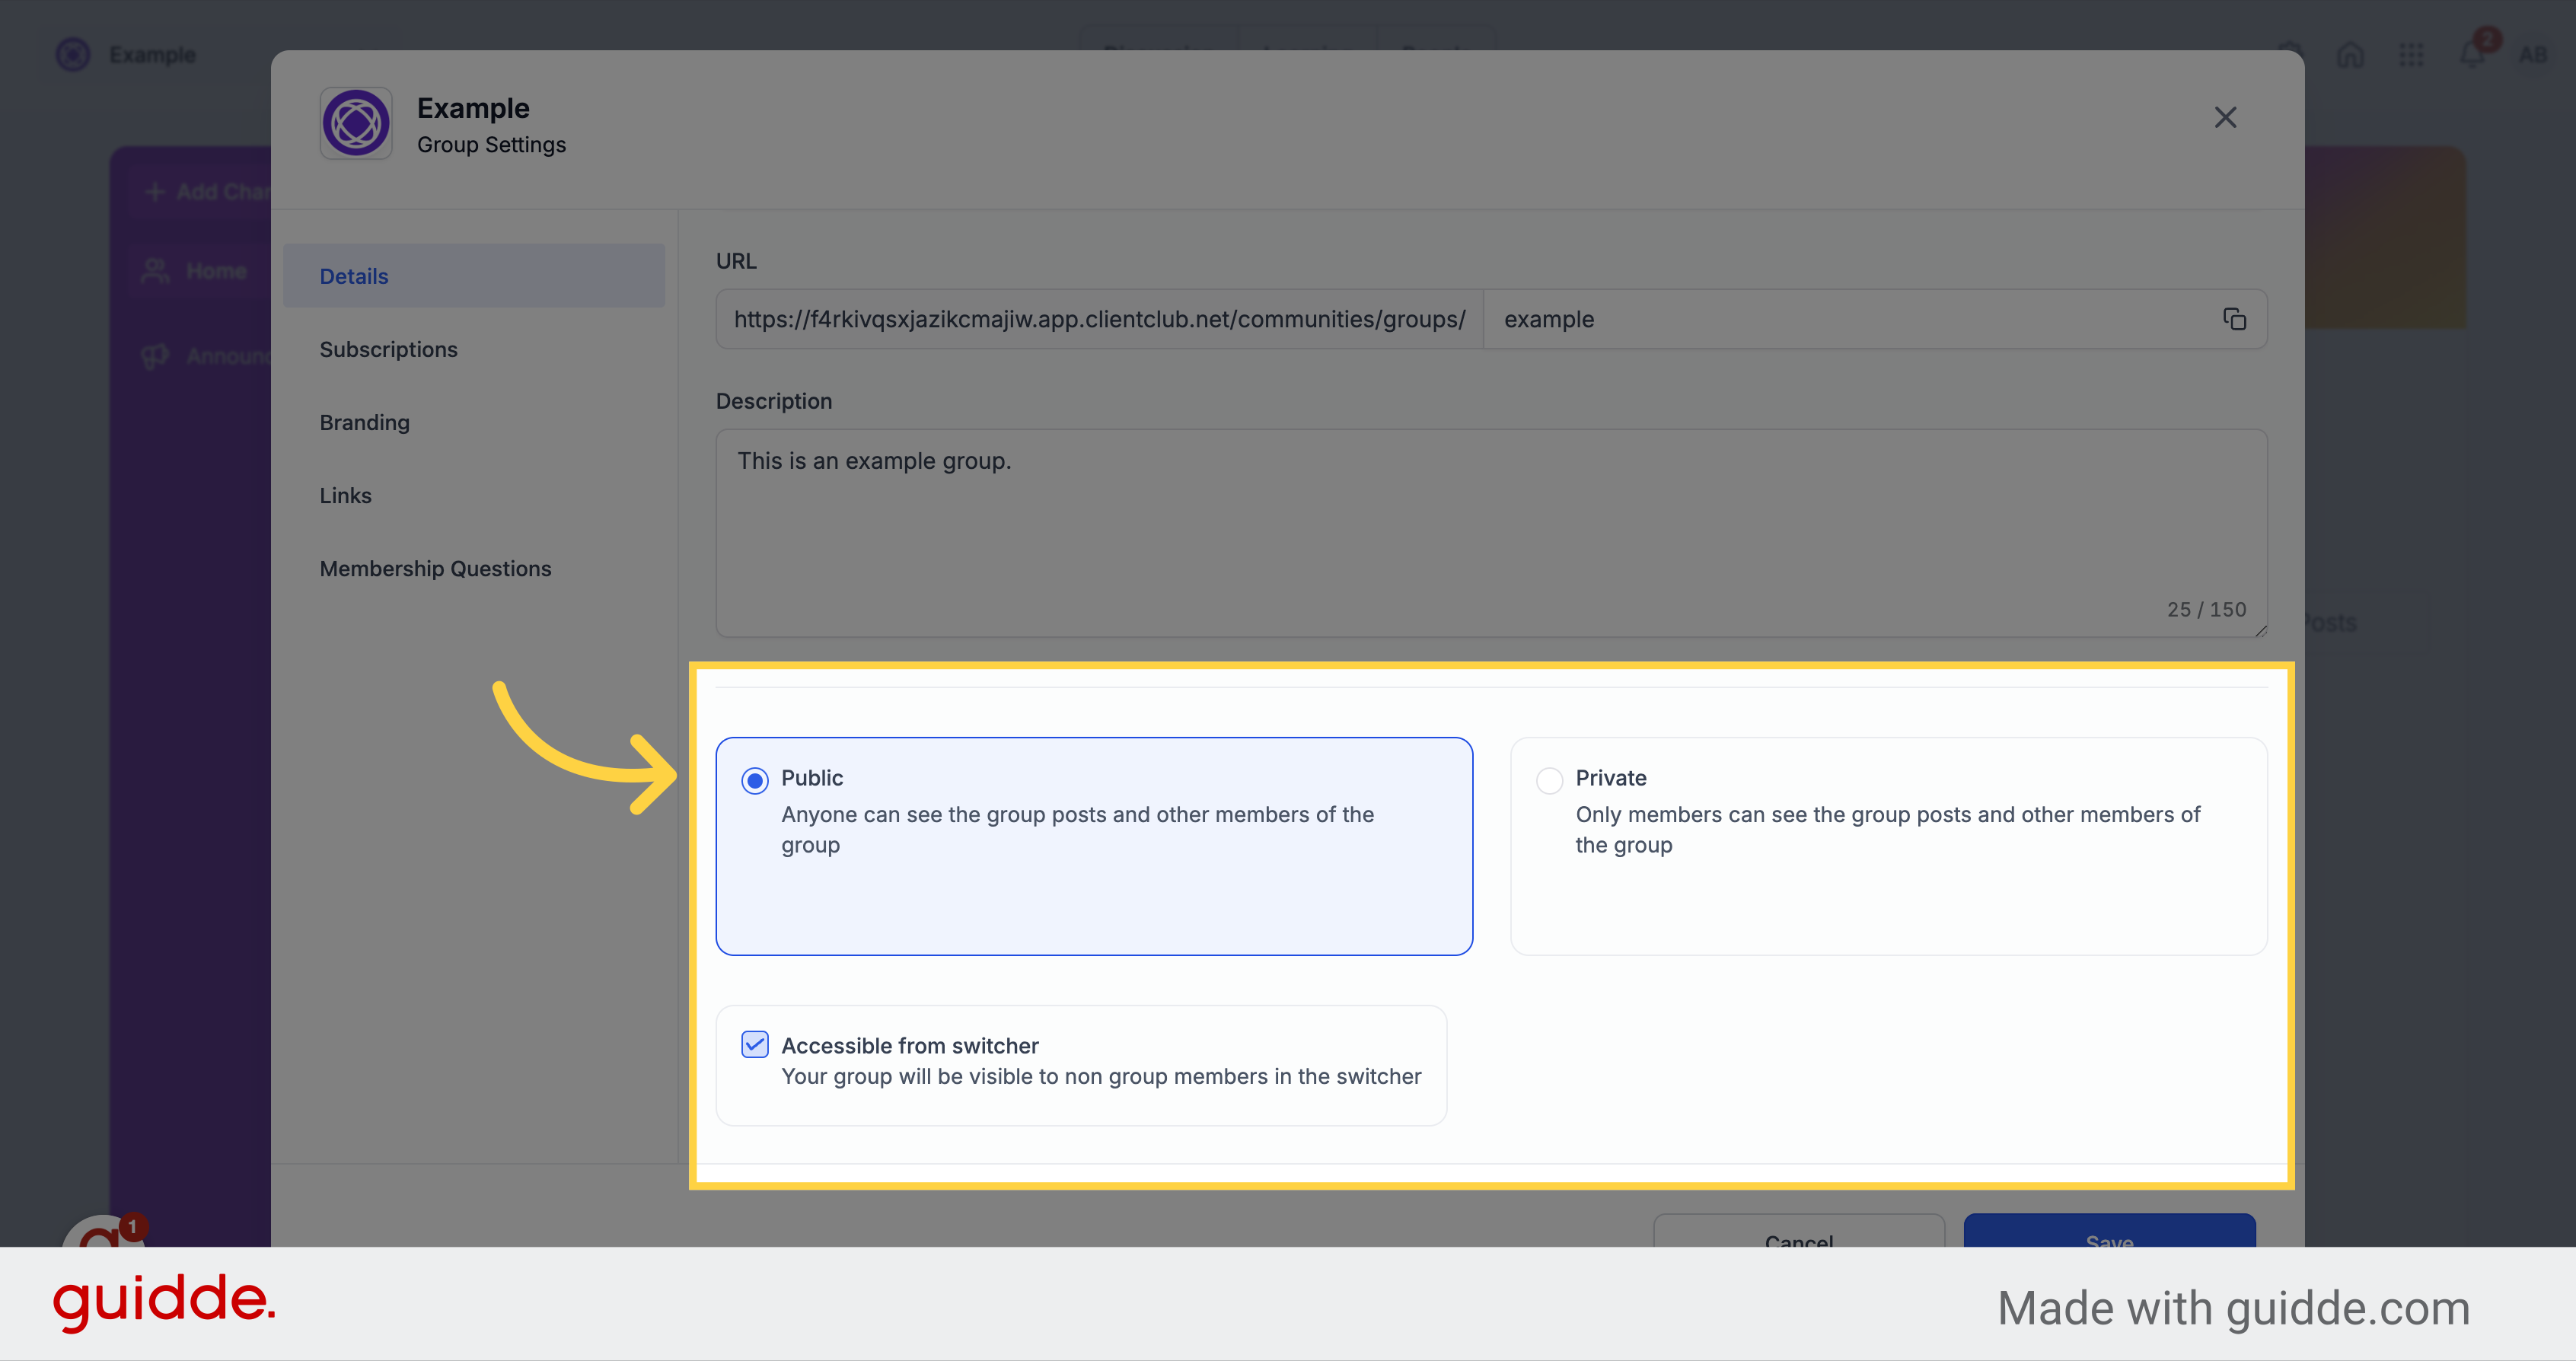The width and height of the screenshot is (2576, 1361).
Task: Click the close X icon on dialog
Action: point(2225,116)
